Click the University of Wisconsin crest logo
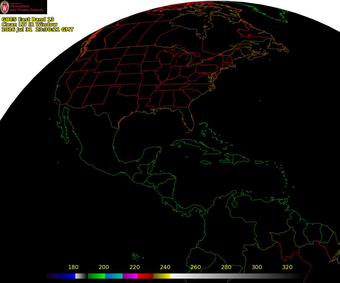Image resolution: width=340 pixels, height=283 pixels. click(x=5, y=7)
